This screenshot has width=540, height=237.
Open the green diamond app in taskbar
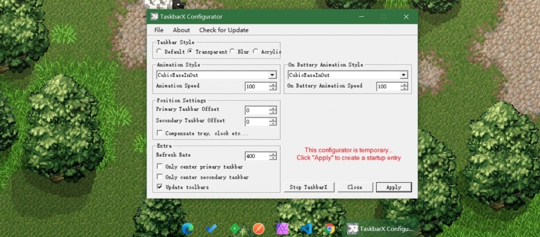[235, 229]
